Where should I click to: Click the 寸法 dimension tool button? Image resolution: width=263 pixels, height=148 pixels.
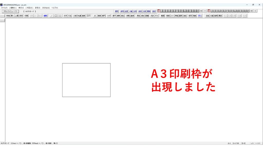coord(70,16)
